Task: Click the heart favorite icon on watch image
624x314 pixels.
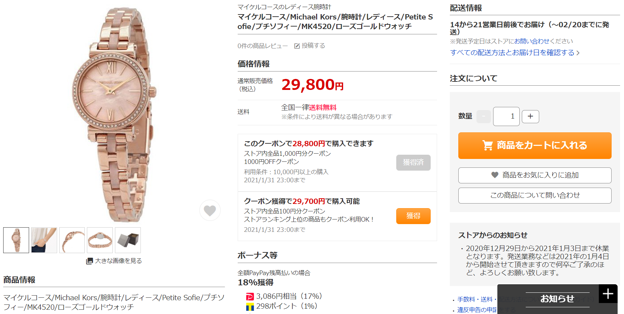Action: click(x=210, y=211)
